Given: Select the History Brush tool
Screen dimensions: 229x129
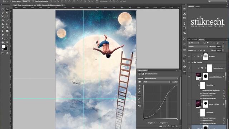Looking at the screenshot, I should point(7,24).
